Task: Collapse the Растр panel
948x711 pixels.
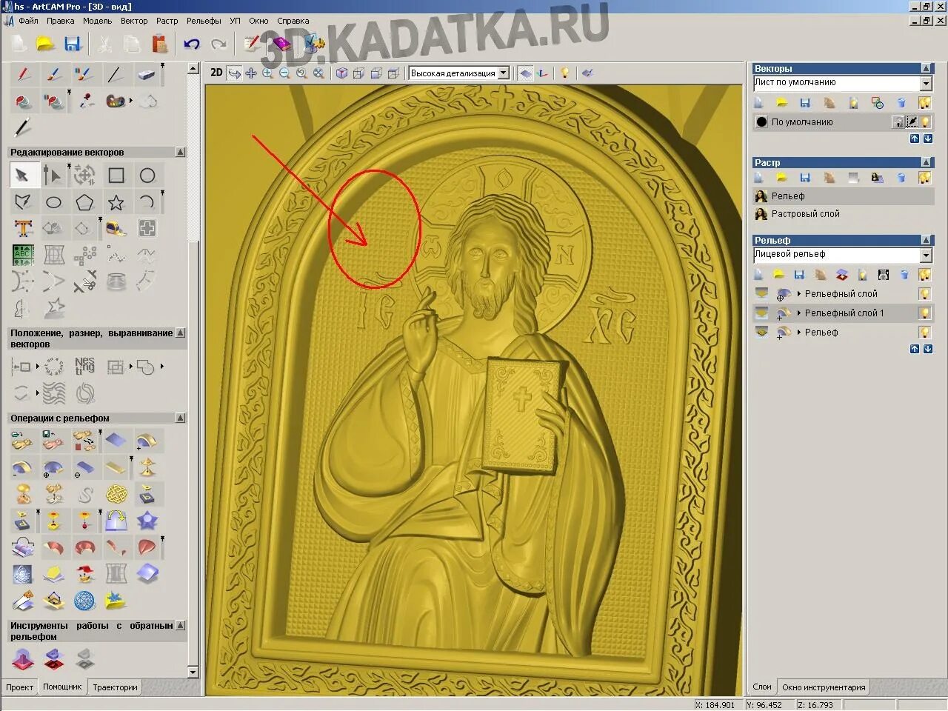Action: pos(926,162)
